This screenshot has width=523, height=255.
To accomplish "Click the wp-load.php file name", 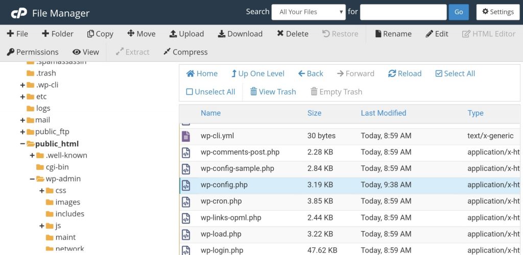I will tap(221, 234).
